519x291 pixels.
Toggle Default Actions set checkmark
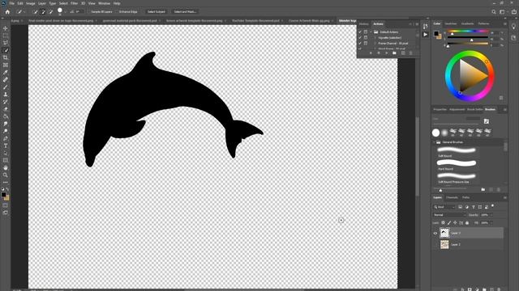tap(360, 32)
